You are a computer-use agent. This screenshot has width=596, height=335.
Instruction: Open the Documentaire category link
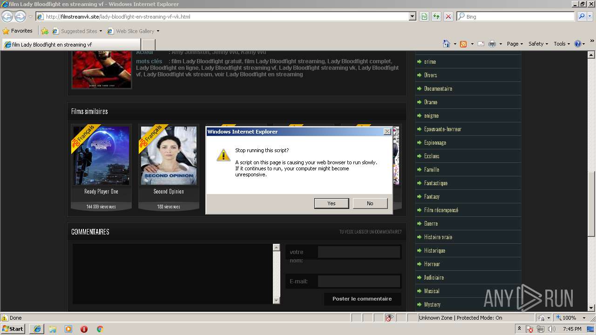(x=438, y=88)
